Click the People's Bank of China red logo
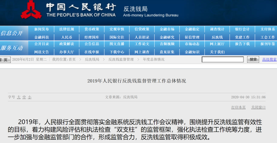This screenshot has width=277, height=143. pyautogui.click(x=31, y=10)
